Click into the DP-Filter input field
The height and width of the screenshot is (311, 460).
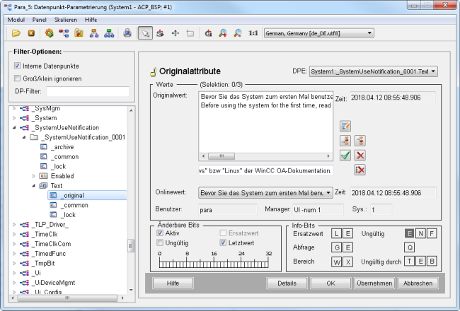coord(88,91)
